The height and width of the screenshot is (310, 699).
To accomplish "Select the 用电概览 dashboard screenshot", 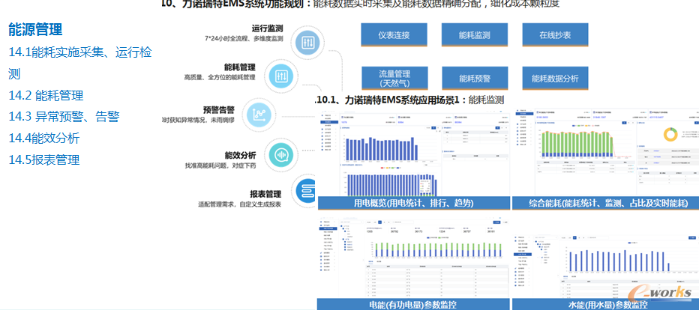I will click(414, 152).
